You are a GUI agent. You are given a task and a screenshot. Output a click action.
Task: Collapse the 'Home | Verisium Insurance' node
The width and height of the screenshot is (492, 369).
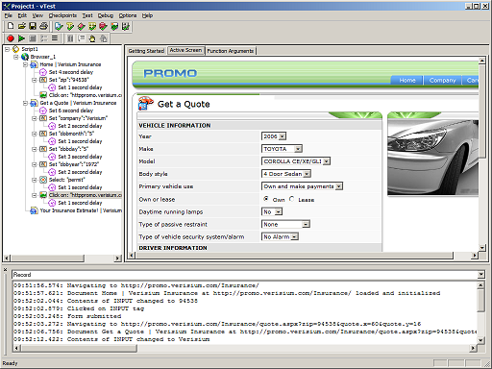point(25,64)
